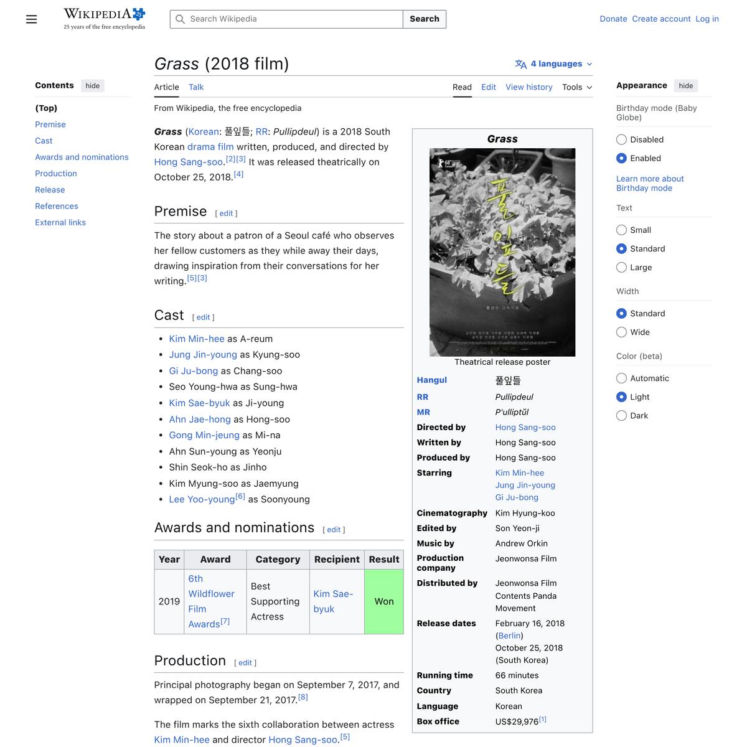
Task: Hide the Appearance panel
Action: tap(685, 86)
